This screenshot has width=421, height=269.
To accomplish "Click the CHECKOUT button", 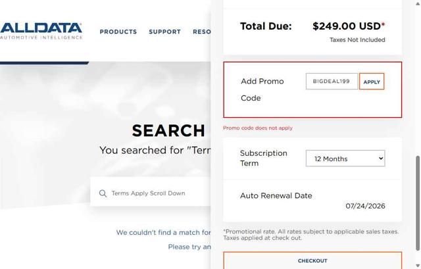I will point(312,260).
